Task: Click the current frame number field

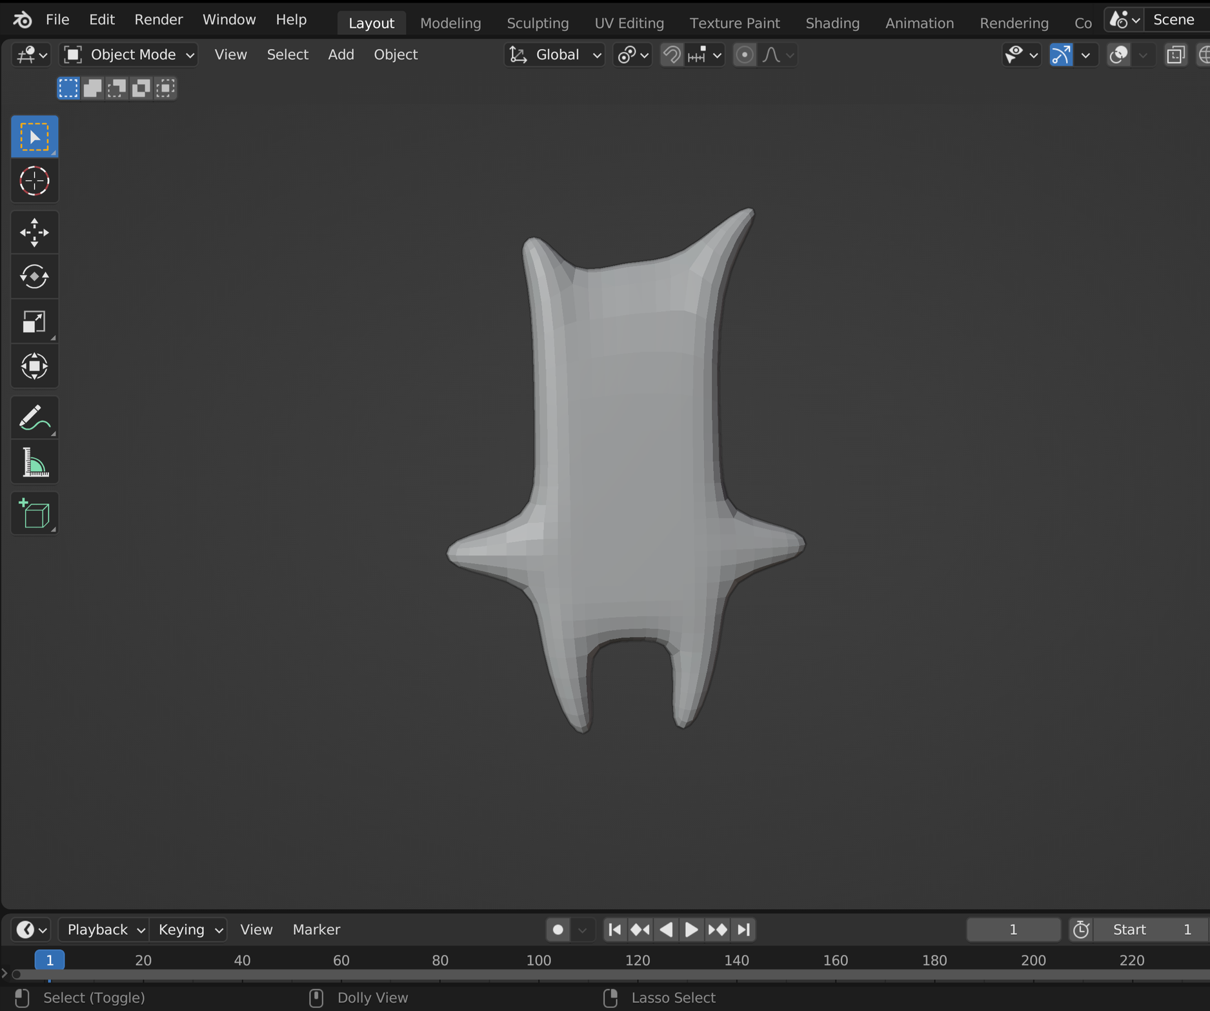Action: (x=1013, y=930)
